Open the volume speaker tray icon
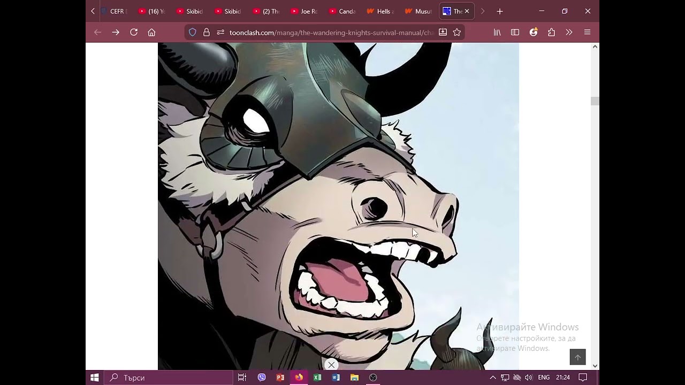The width and height of the screenshot is (685, 385). 529,378
